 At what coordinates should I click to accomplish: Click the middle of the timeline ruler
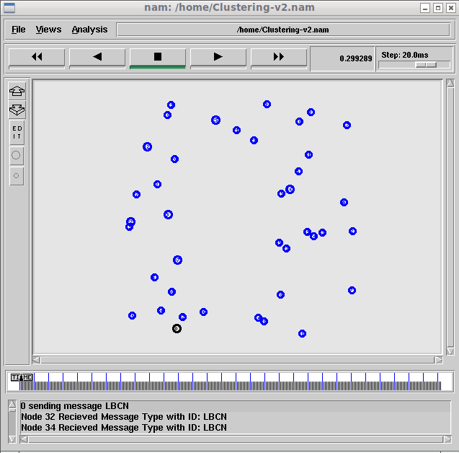[230, 382]
